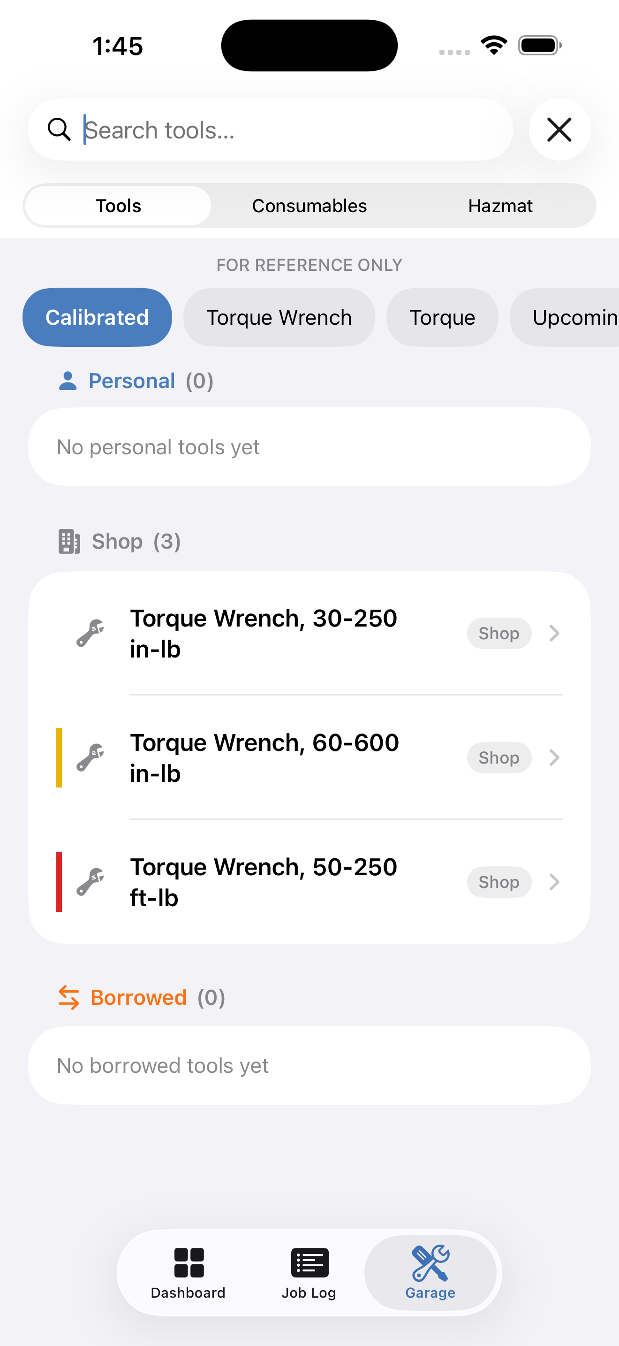Tap the Personal person icon
The width and height of the screenshot is (619, 1346).
coord(68,381)
